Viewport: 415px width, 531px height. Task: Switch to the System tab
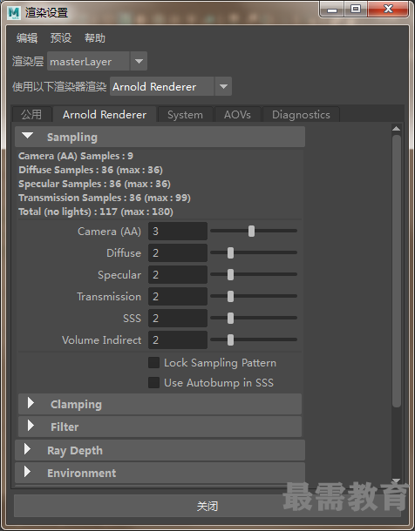185,115
